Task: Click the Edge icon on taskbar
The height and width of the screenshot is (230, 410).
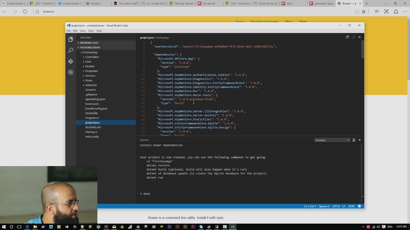Action: (27, 227)
